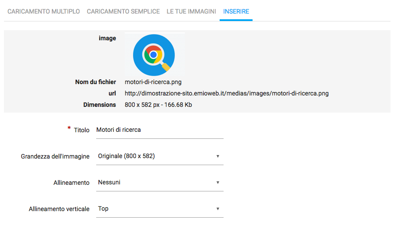394x226 pixels.
Task: Click the motori-di-ricerca image thumbnail
Action: pos(155,55)
